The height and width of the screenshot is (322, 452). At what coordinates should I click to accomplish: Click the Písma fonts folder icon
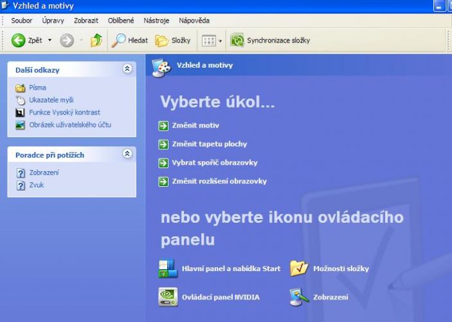pyautogui.click(x=21, y=88)
